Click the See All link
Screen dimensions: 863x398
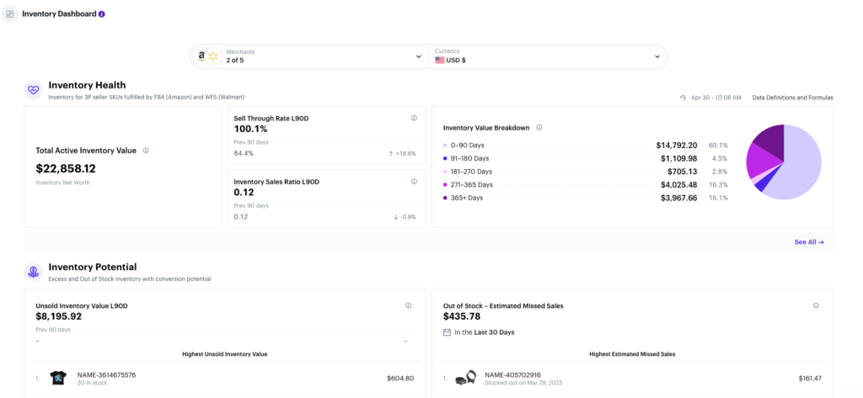(808, 241)
